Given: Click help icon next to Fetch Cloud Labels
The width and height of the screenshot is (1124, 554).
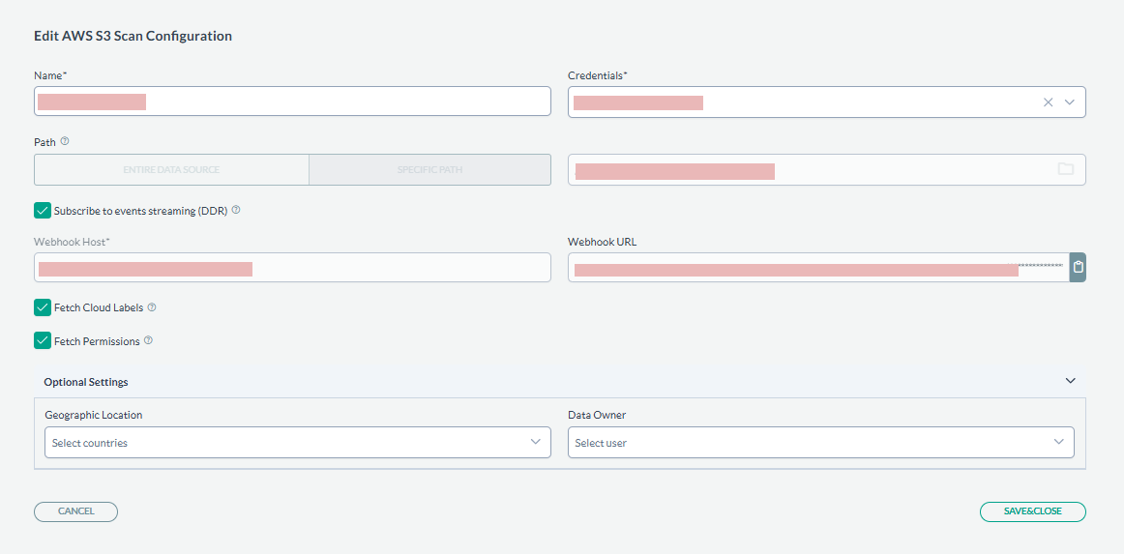Looking at the screenshot, I should (x=152, y=307).
